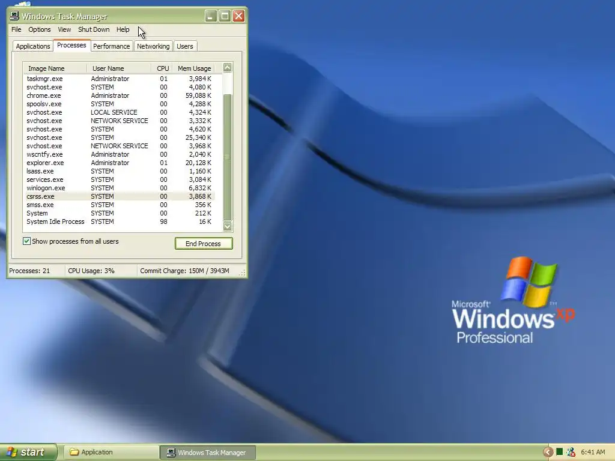
Task: Select the csrss.exe process
Action: tap(120, 196)
